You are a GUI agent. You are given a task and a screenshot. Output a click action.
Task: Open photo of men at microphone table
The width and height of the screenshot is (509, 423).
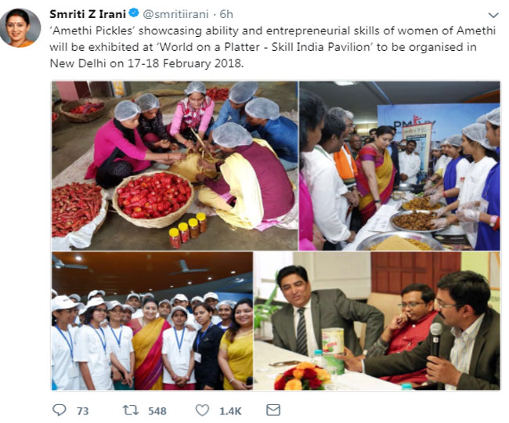[x=377, y=320]
